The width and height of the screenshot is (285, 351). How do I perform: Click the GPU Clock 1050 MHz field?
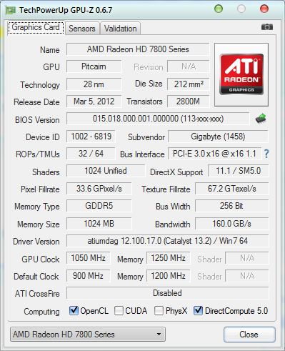(x=89, y=258)
